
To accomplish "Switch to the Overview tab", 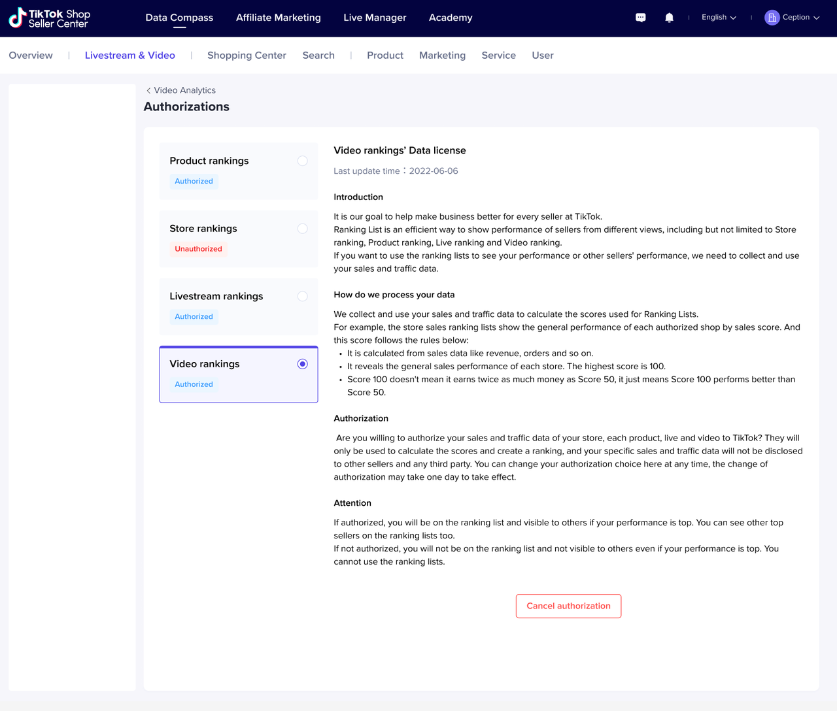I will 31,56.
